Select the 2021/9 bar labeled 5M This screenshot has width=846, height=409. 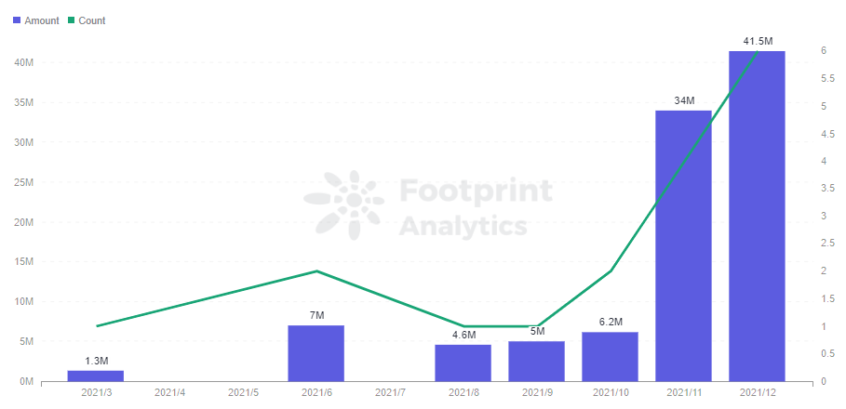(x=536, y=362)
